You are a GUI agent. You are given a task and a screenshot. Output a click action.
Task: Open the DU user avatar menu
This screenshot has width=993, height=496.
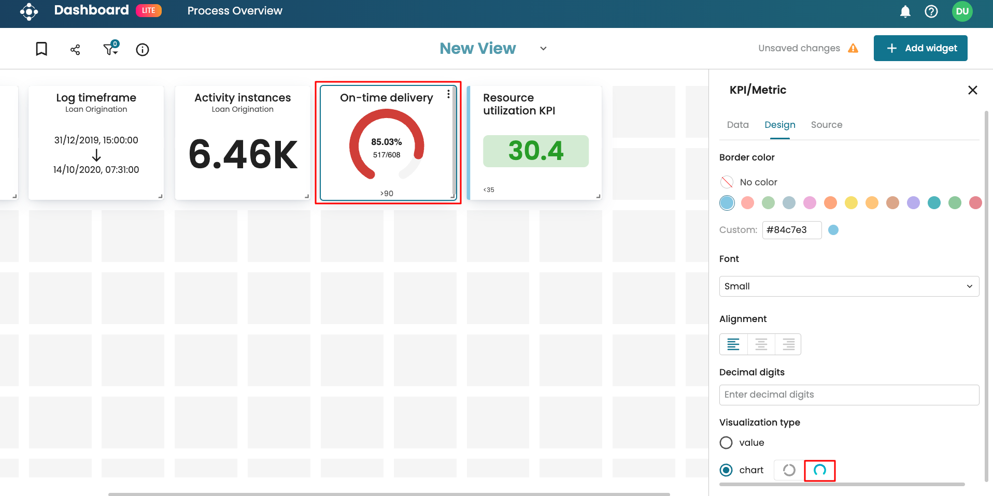(962, 11)
